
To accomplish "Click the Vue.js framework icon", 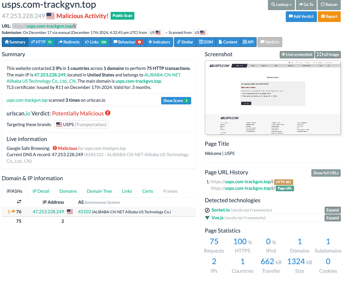I will coord(207,218).
